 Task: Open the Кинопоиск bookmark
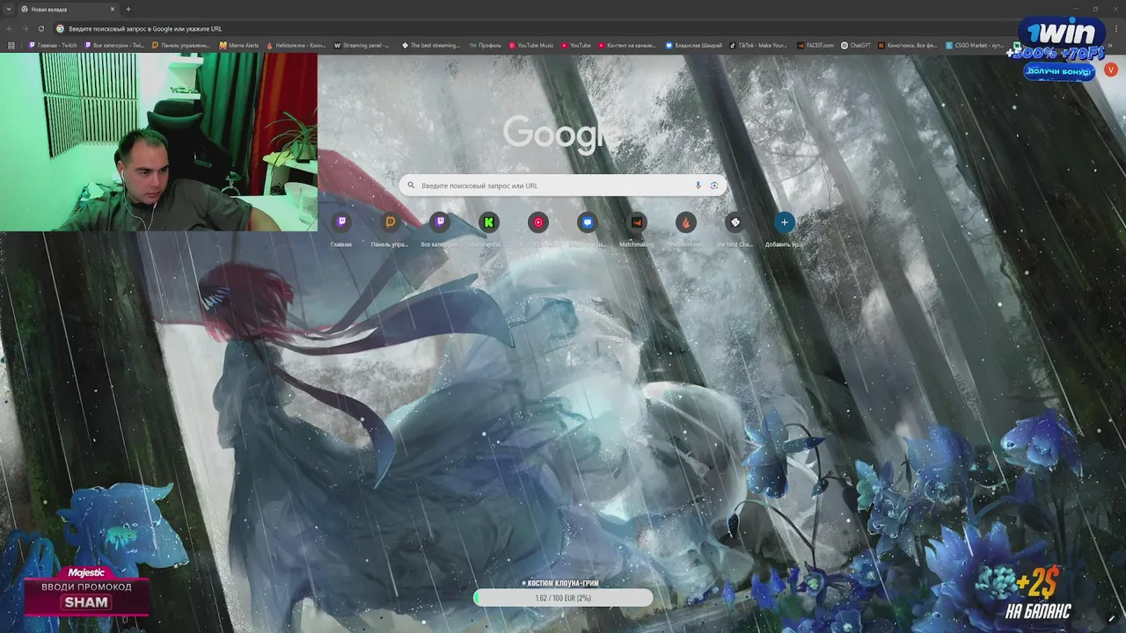908,45
